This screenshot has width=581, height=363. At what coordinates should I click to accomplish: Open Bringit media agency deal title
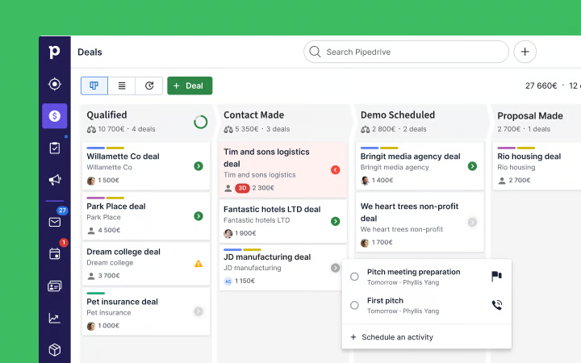[411, 156]
